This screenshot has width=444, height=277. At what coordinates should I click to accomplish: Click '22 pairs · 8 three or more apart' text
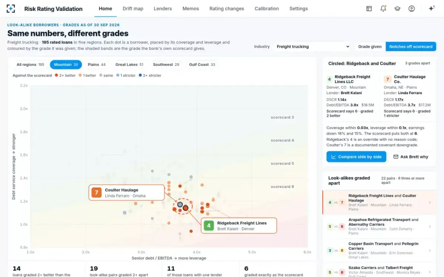(403, 180)
